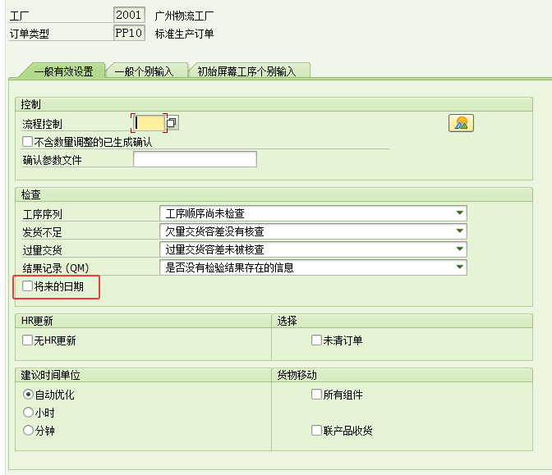552x475 pixels.
Task: Select the 自动优化 radio button
Action: (28, 395)
